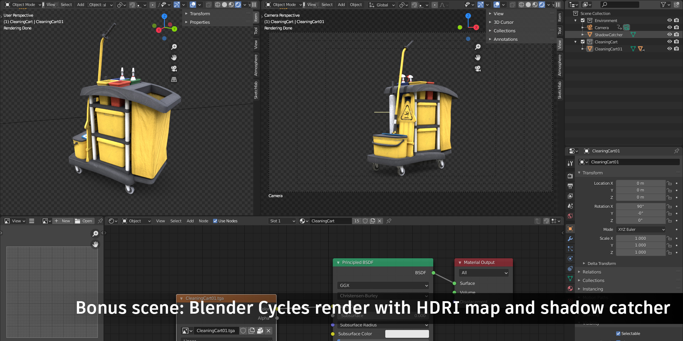Open Object menu in right viewport header

pyautogui.click(x=356, y=5)
